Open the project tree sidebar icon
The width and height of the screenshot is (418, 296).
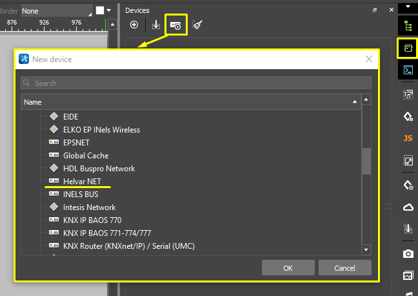pyautogui.click(x=408, y=26)
